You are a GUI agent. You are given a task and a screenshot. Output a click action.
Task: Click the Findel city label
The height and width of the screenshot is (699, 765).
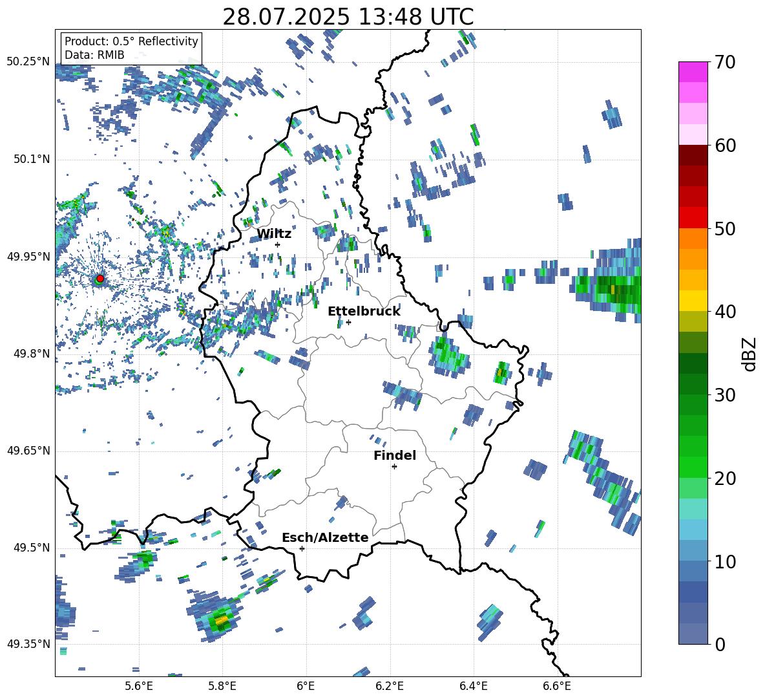coord(395,455)
